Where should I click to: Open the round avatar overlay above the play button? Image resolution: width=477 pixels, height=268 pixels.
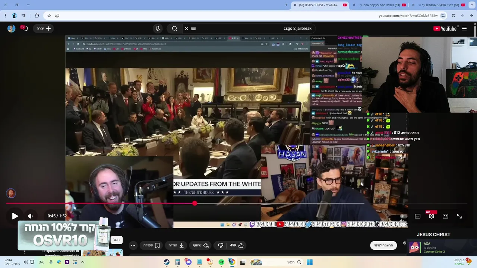(x=11, y=194)
